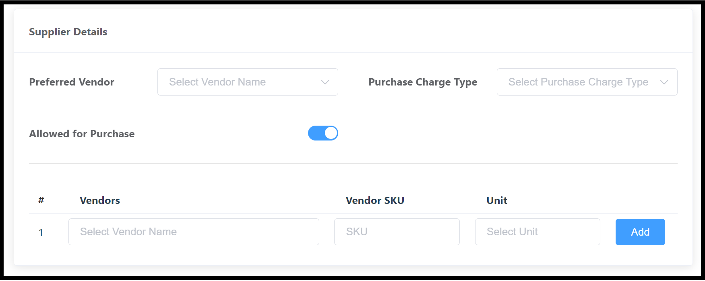The width and height of the screenshot is (705, 281).
Task: Click the Preferred Vendor label
Action: (72, 82)
